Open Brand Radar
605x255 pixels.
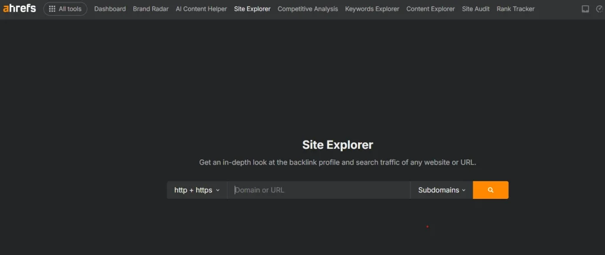tap(151, 9)
